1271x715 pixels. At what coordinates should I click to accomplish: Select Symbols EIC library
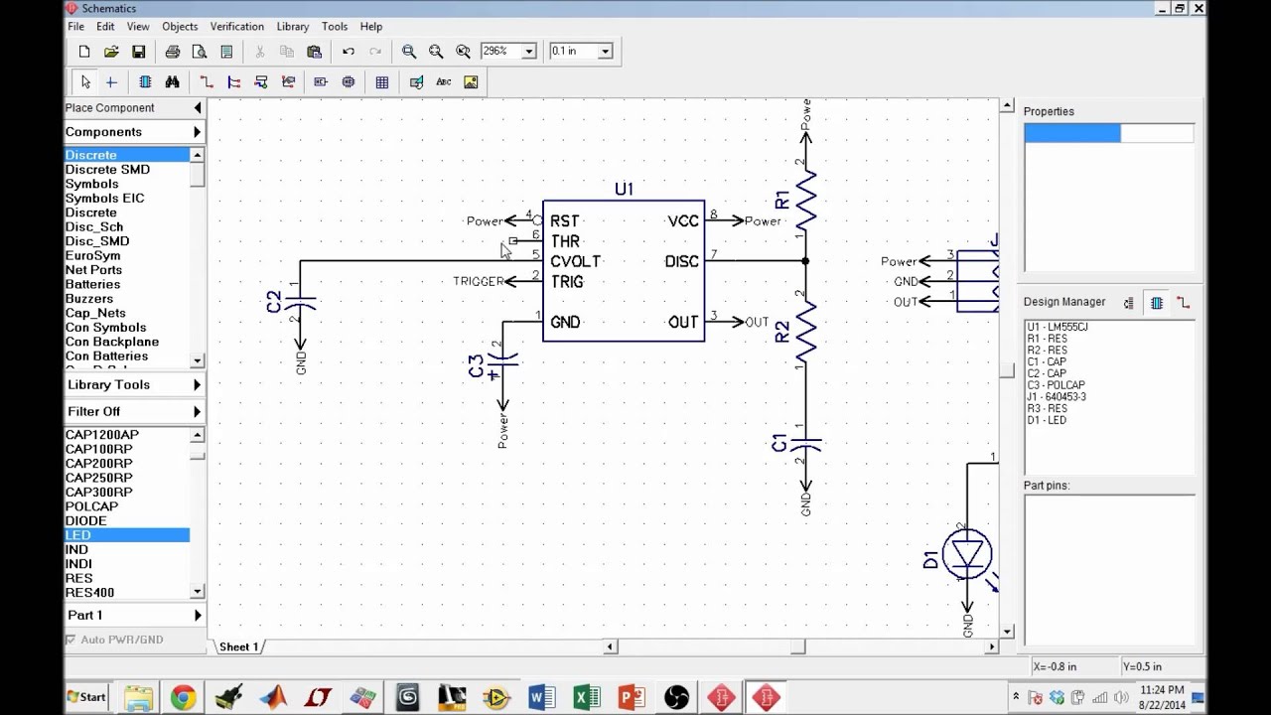[x=127, y=199]
